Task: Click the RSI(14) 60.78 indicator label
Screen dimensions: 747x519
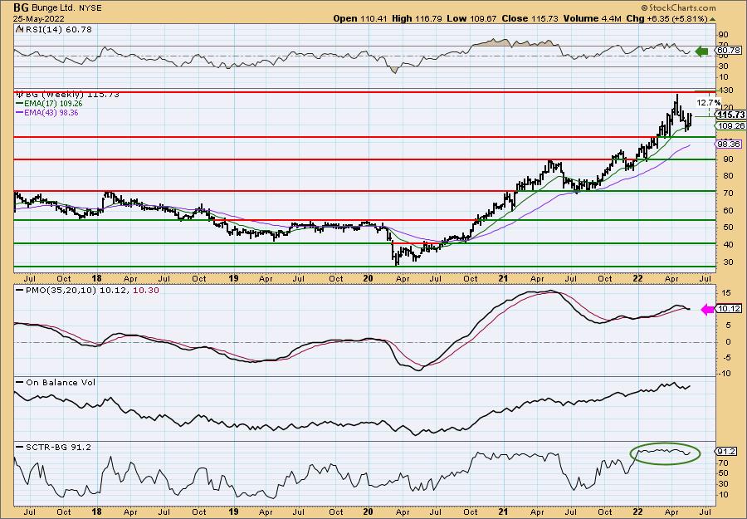Action: coord(57,29)
